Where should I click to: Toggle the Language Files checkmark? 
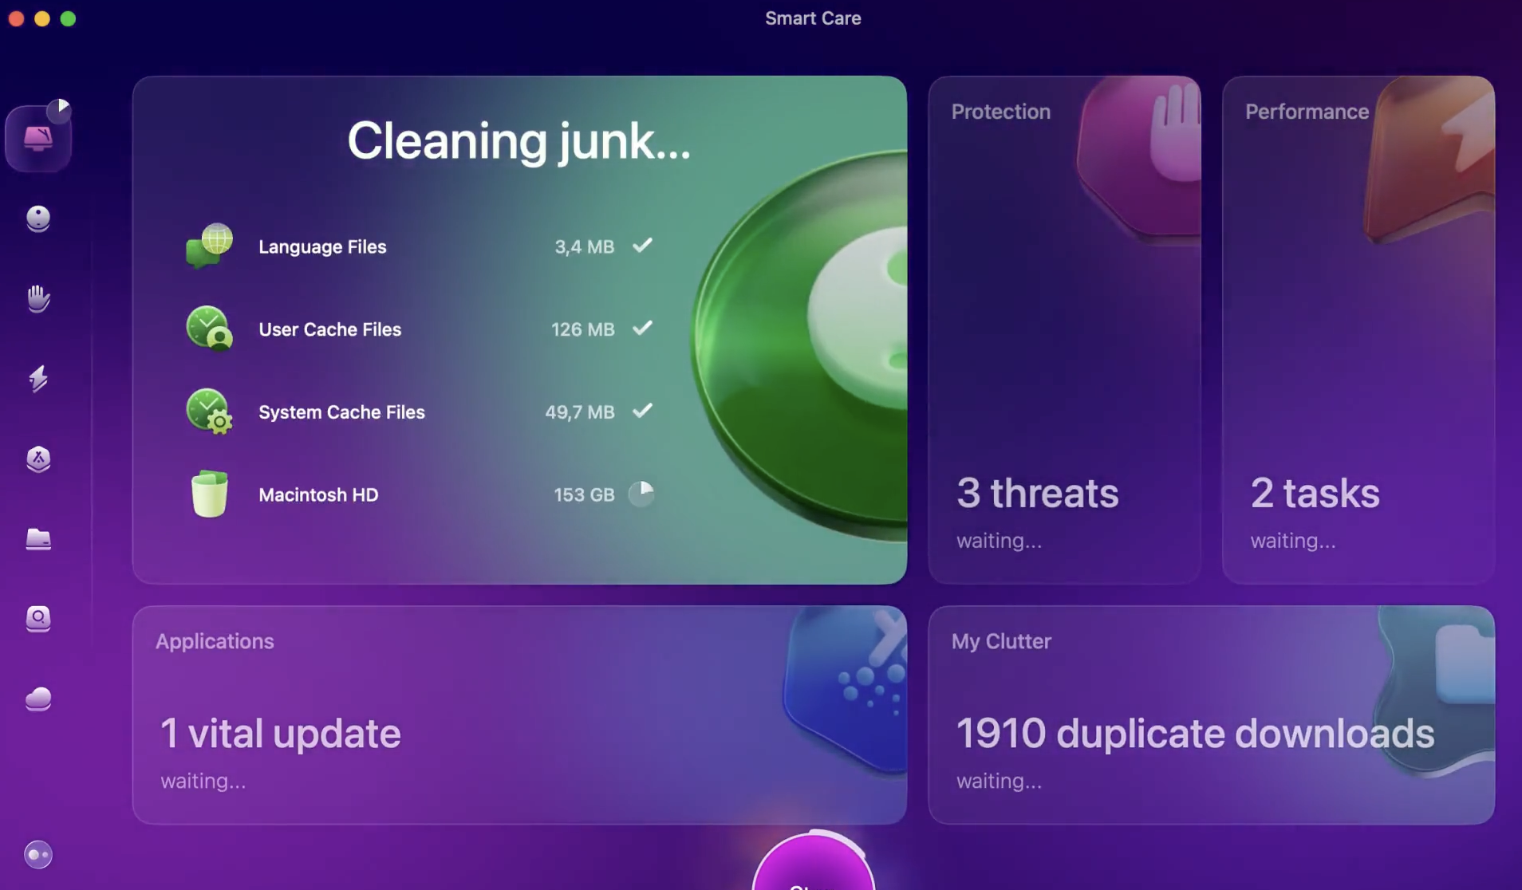point(643,246)
